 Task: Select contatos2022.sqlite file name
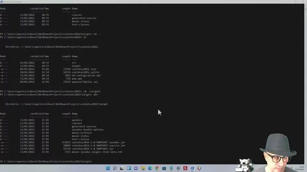(x=85, y=72)
